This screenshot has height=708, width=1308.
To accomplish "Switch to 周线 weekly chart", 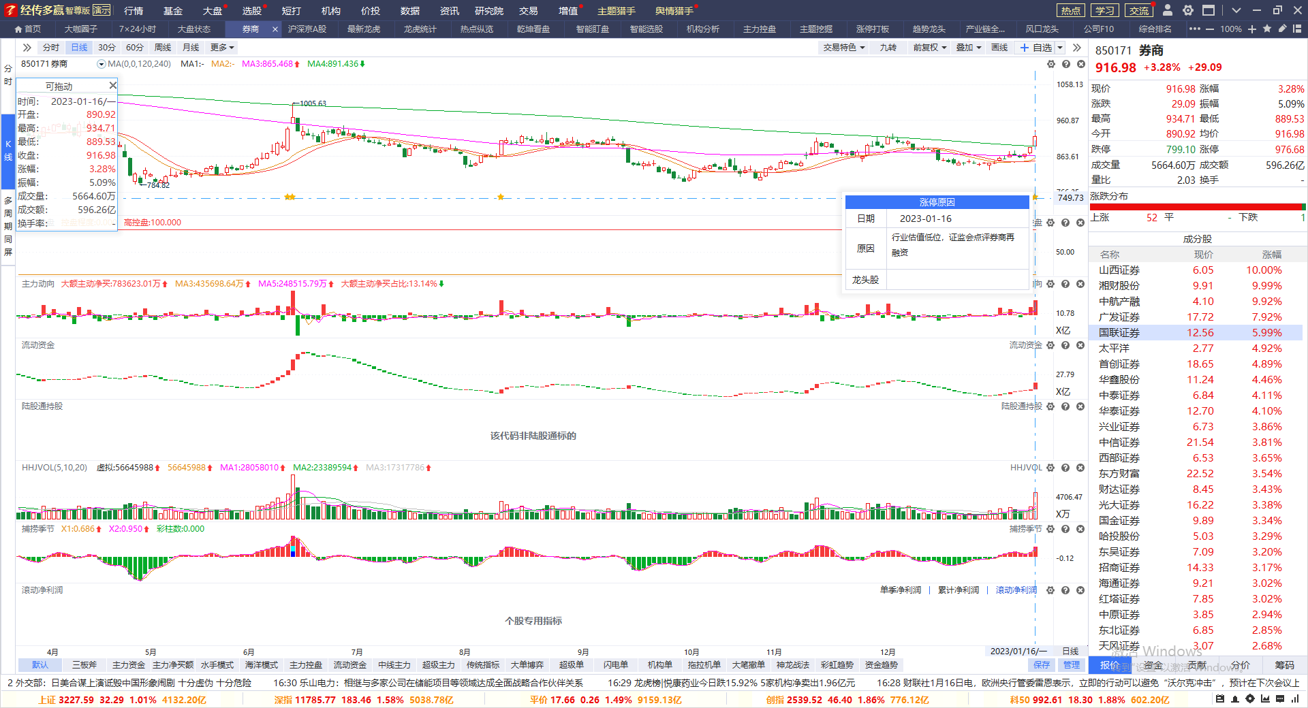I will pos(163,48).
